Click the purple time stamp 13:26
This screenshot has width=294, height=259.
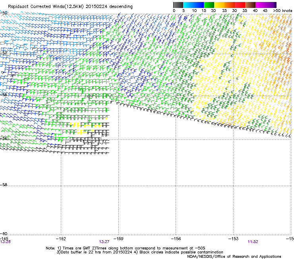pos(5,242)
